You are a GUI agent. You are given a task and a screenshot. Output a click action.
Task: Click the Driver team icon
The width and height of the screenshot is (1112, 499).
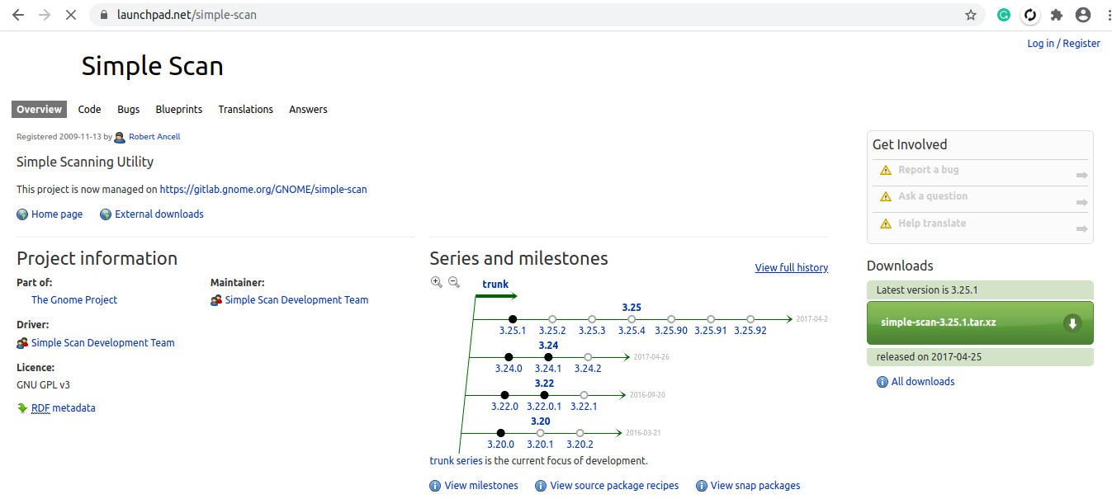22,343
